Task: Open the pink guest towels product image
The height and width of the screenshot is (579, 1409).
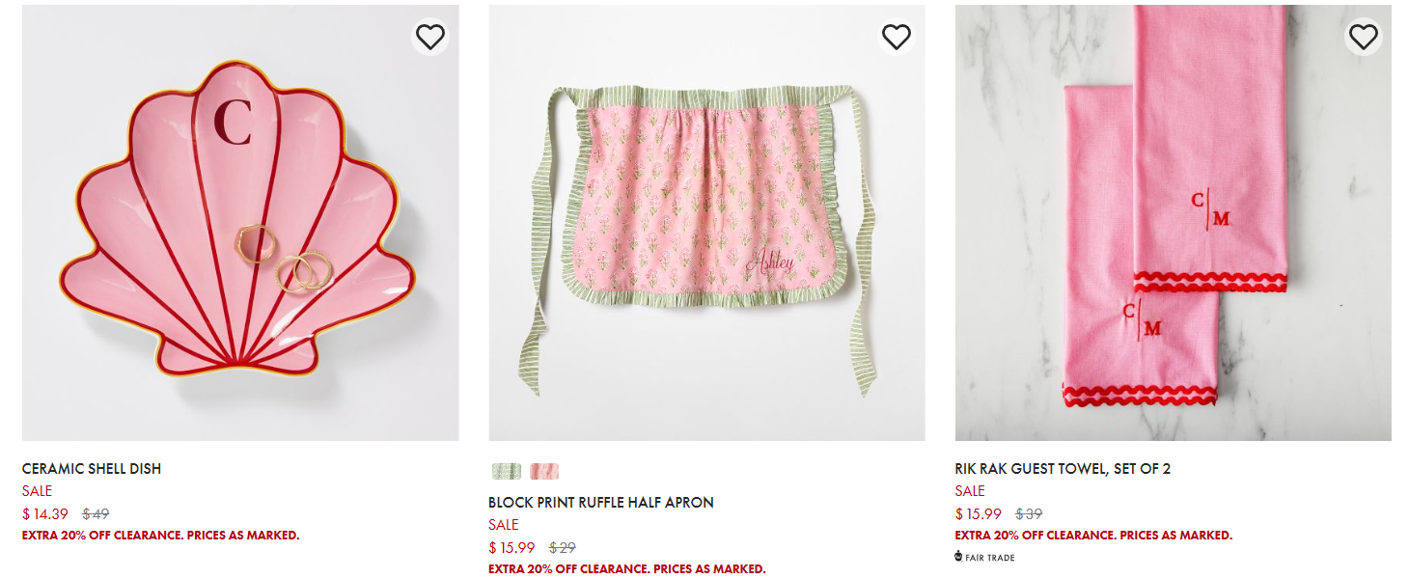Action: [x=1173, y=223]
